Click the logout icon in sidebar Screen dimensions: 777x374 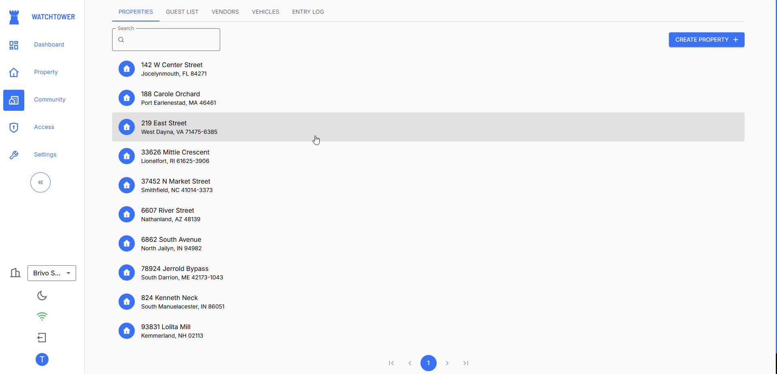[42, 338]
